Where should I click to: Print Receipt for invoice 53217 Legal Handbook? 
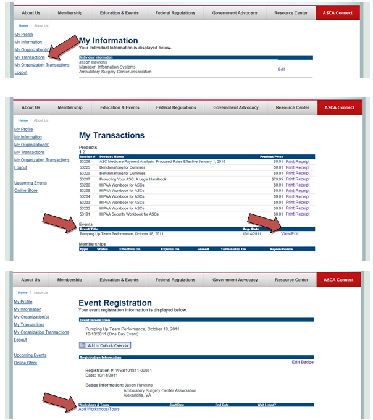click(x=298, y=179)
